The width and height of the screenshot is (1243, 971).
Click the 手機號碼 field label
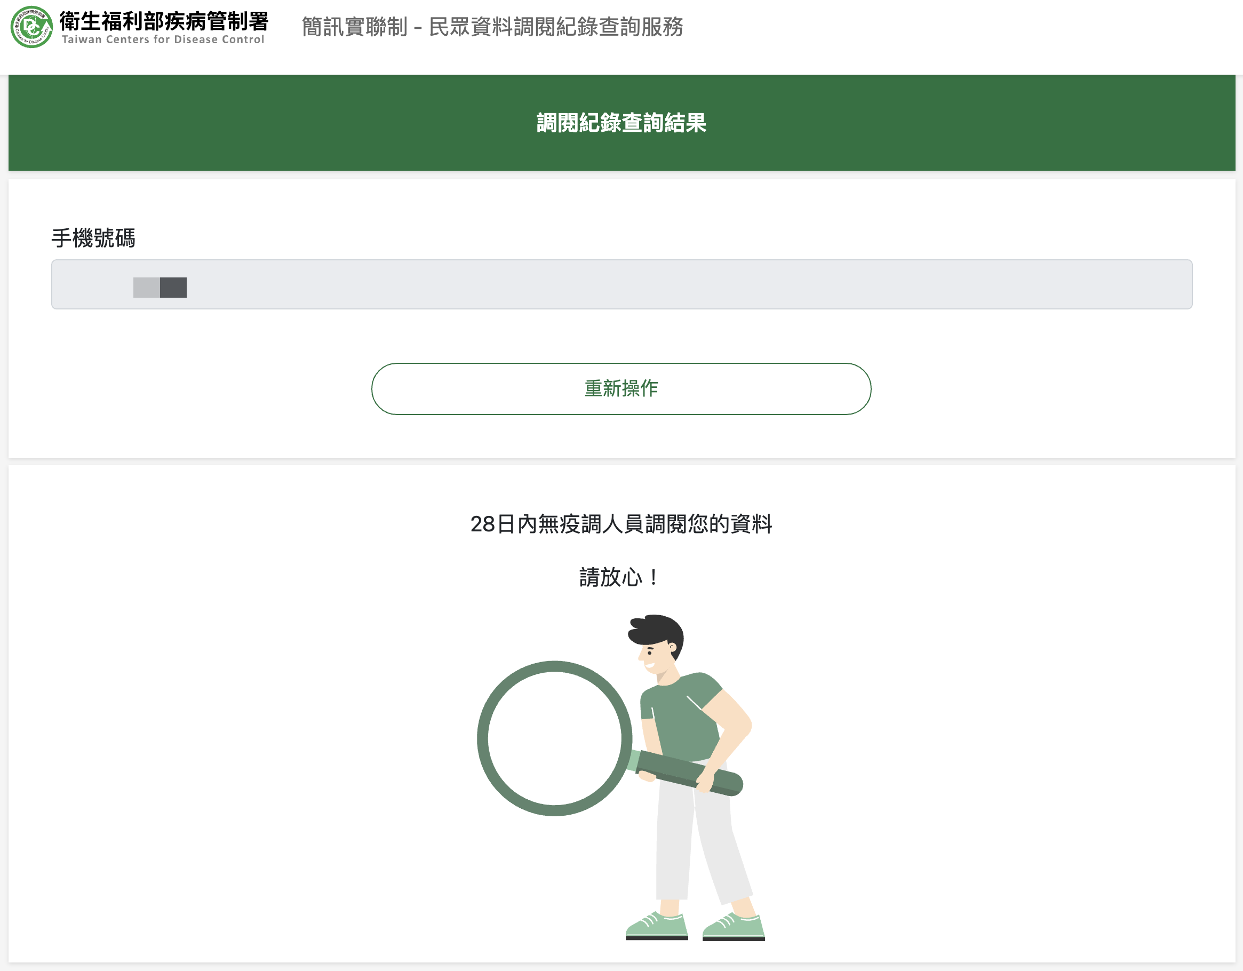click(x=93, y=238)
